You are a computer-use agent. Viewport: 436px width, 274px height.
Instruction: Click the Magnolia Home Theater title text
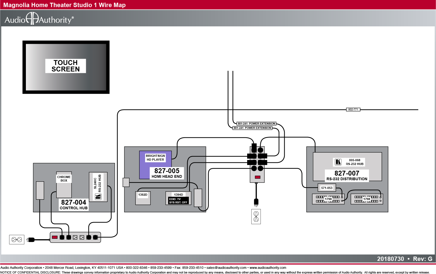coord(64,5)
